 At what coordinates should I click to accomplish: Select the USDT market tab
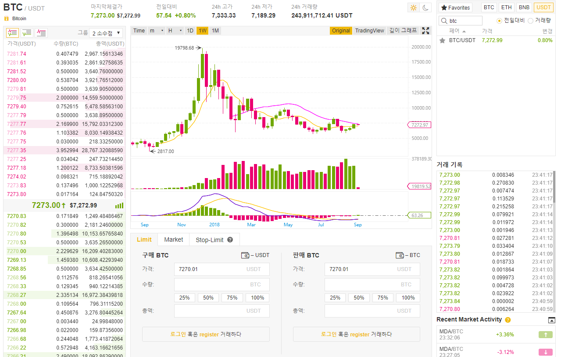pos(544,7)
